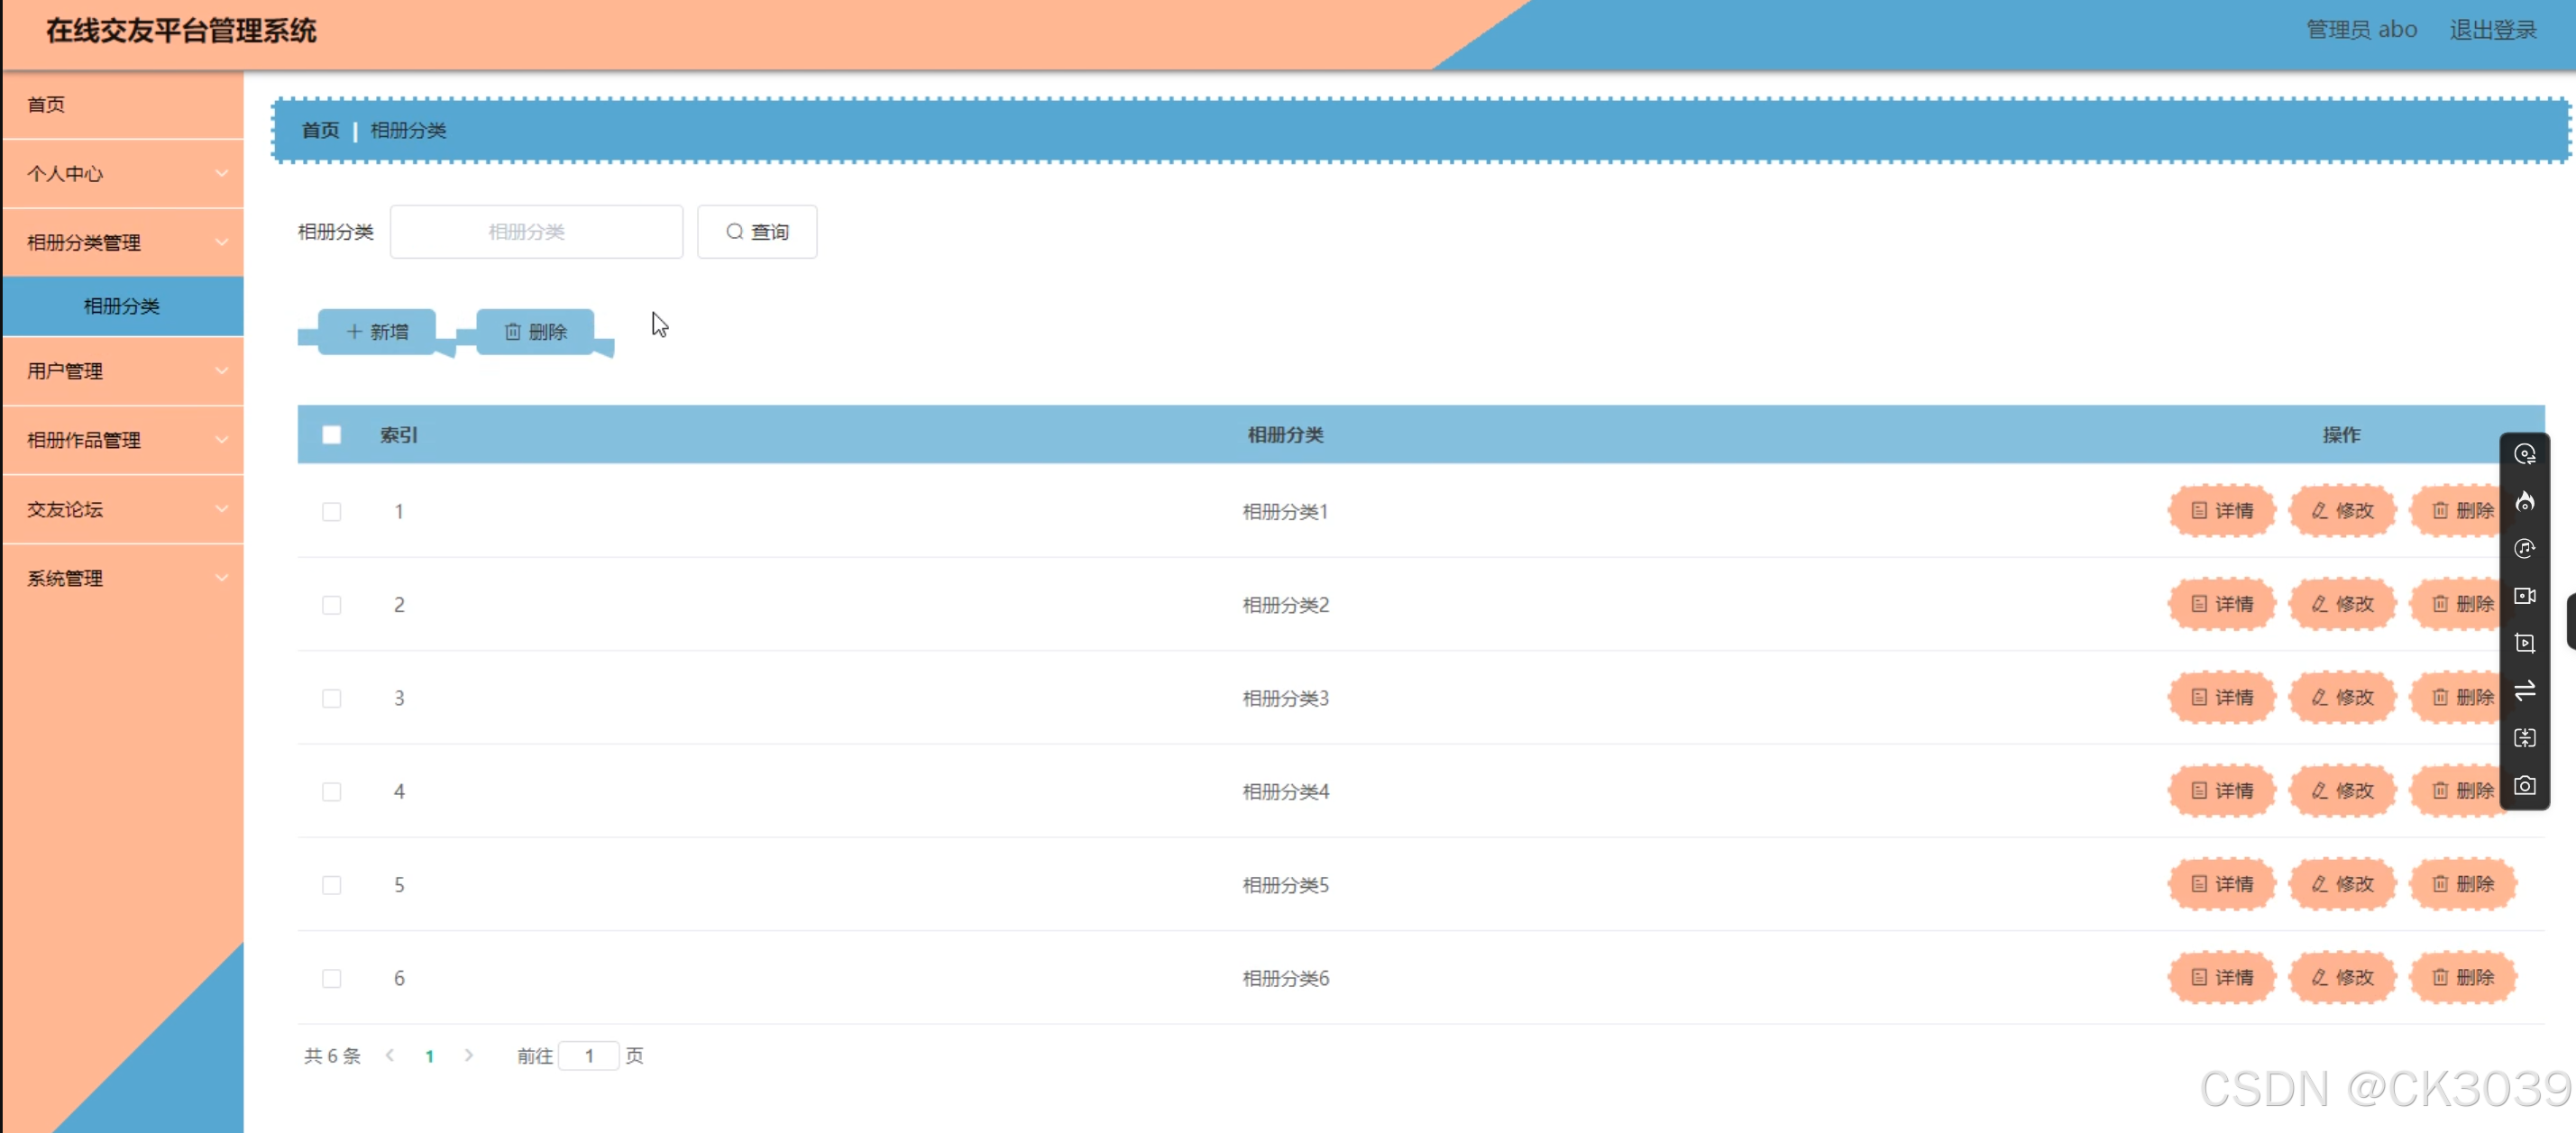Click 退出登录 to log out
The height and width of the screenshot is (1133, 2576).
[x=2492, y=30]
